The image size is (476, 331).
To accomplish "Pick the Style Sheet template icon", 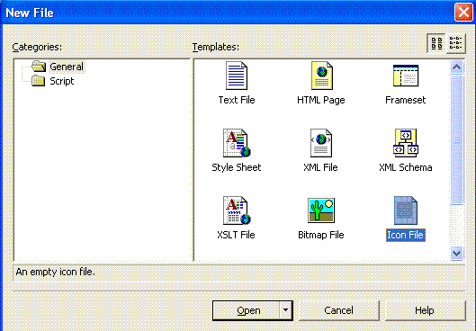I will (237, 143).
